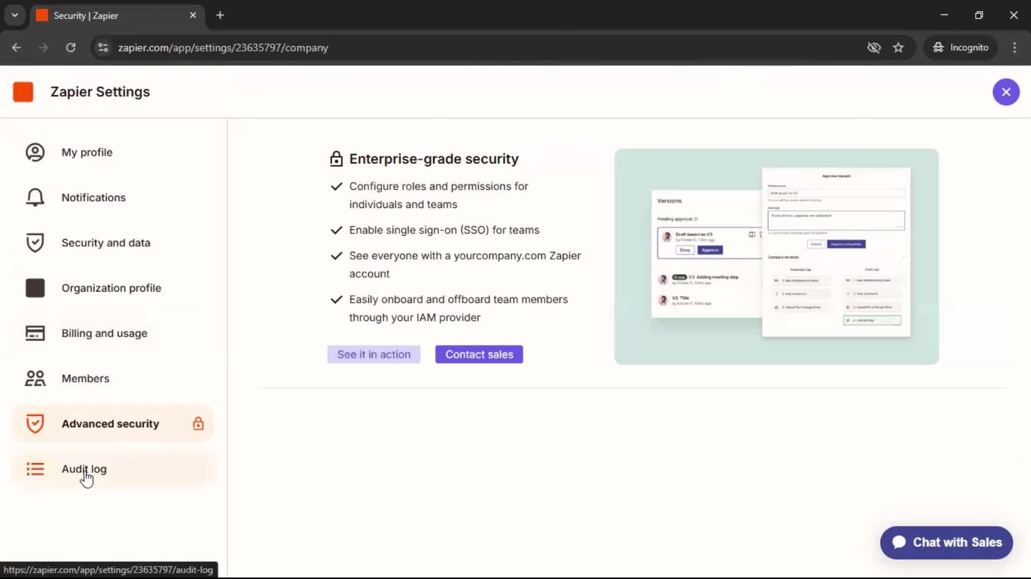The image size is (1031, 579).
Task: Click the Billing and usage card icon
Action: pyautogui.click(x=35, y=333)
